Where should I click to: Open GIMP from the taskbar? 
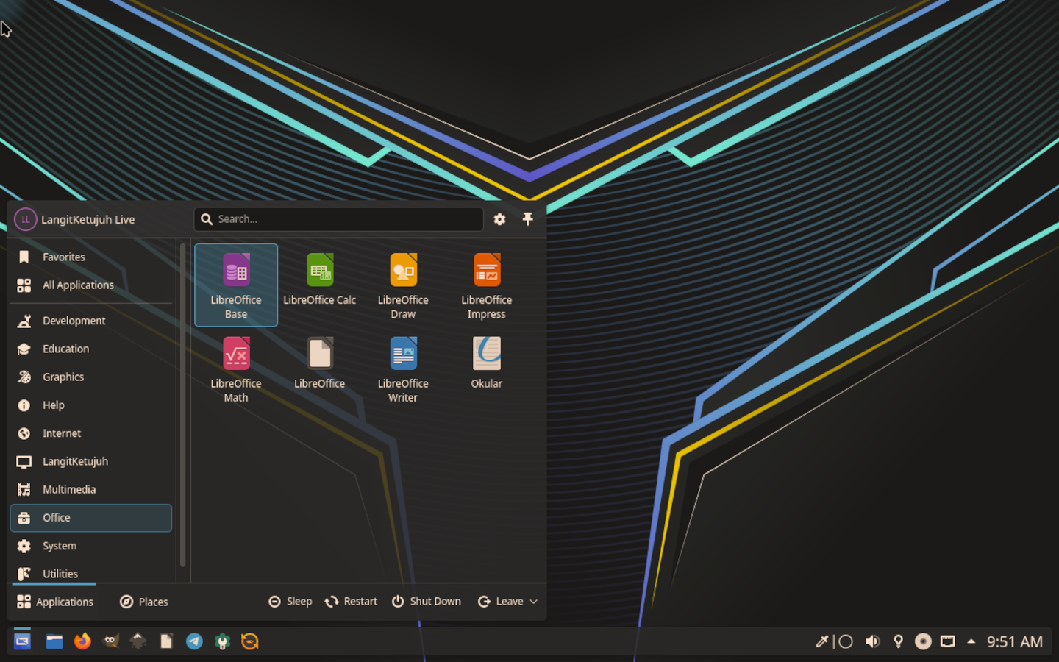(110, 641)
